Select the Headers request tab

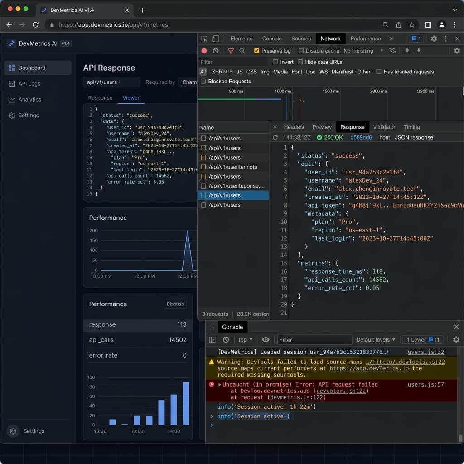294,127
